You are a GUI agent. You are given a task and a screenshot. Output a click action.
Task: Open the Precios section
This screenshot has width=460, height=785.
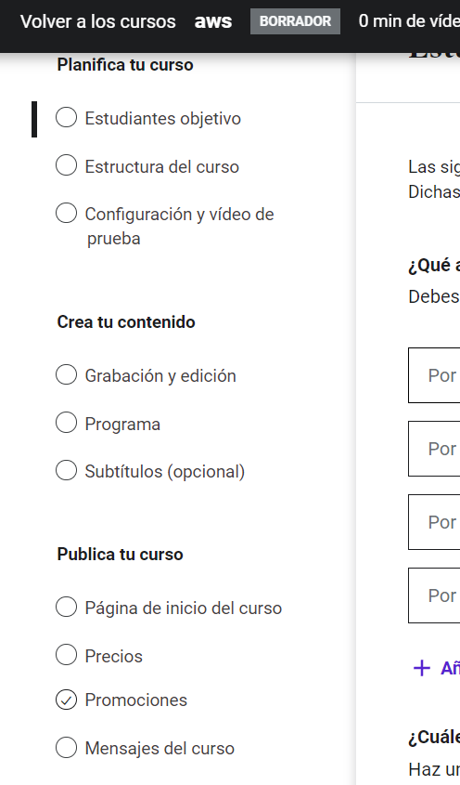[113, 657]
